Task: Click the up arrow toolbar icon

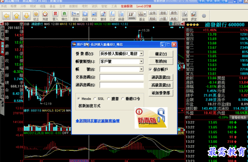Action: (17, 16)
